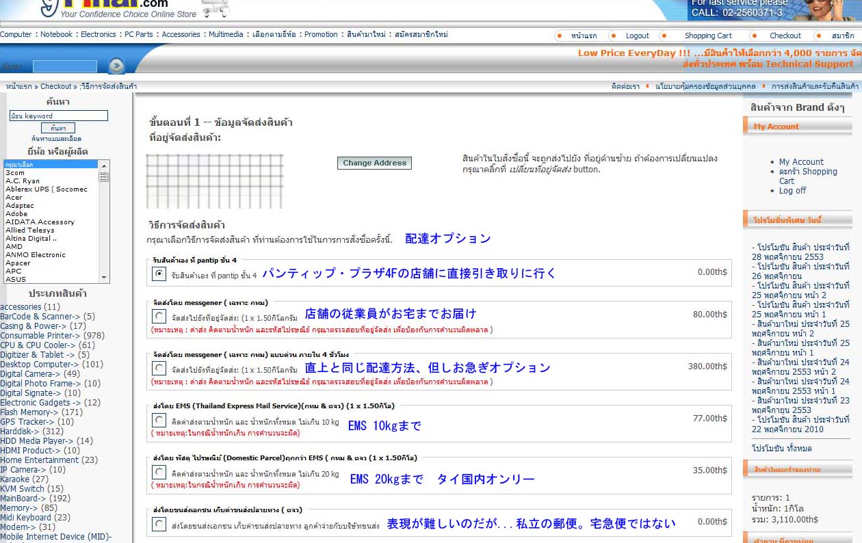
Task: Click the ค้นหา search button in sidebar
Action: 58,128
